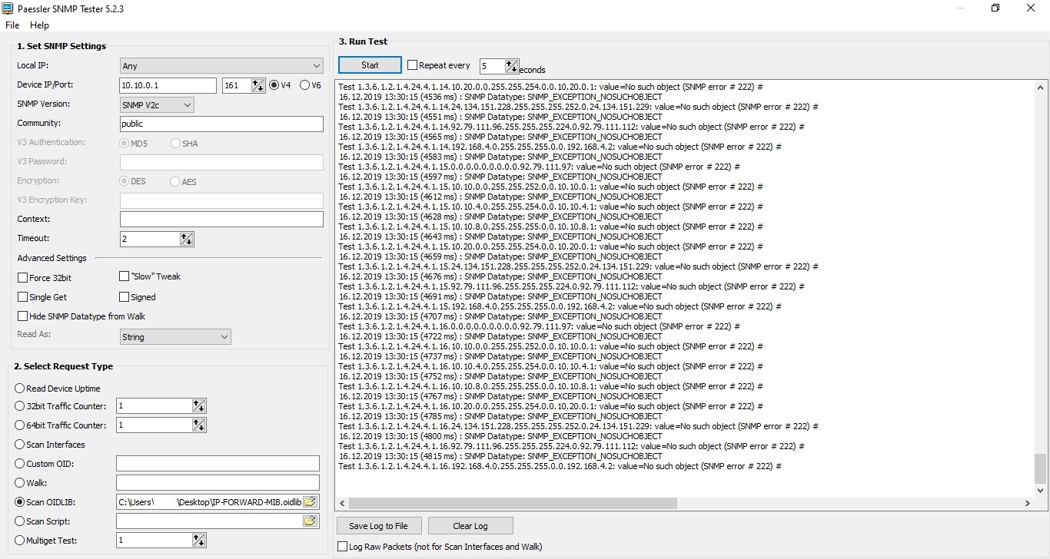Click the Scan OIDLIB file path field

pyautogui.click(x=209, y=502)
